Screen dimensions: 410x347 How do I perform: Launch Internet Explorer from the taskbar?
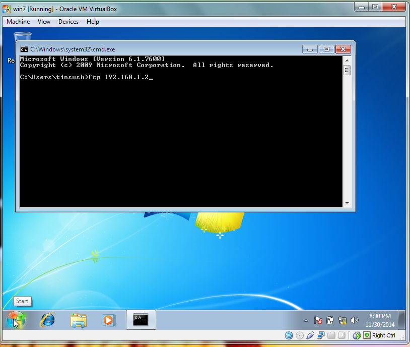[x=47, y=320]
